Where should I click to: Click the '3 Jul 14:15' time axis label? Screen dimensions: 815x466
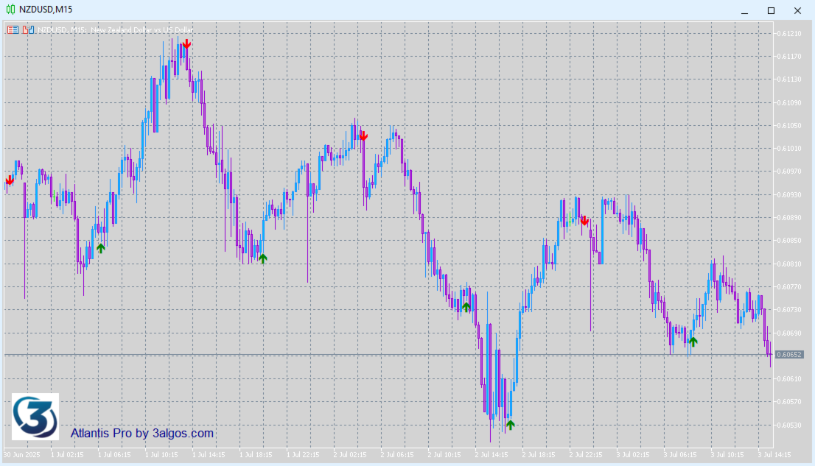[774, 454]
